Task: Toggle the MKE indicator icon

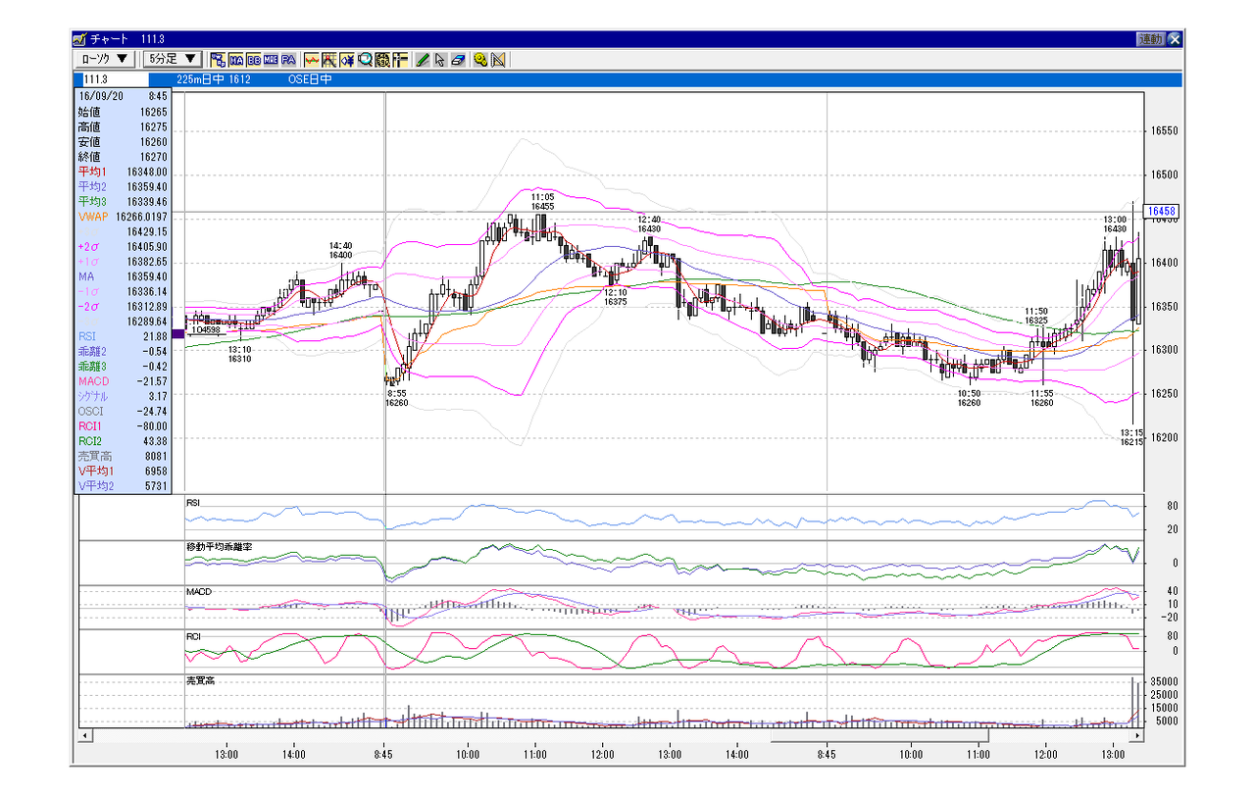Action: (x=271, y=60)
